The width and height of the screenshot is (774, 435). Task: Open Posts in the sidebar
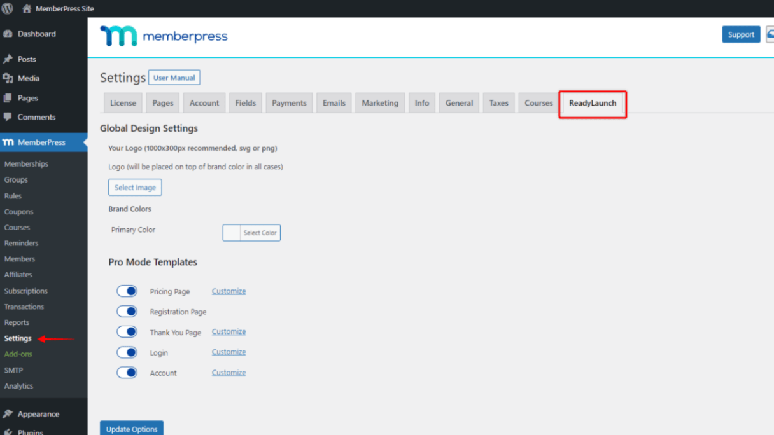point(27,59)
